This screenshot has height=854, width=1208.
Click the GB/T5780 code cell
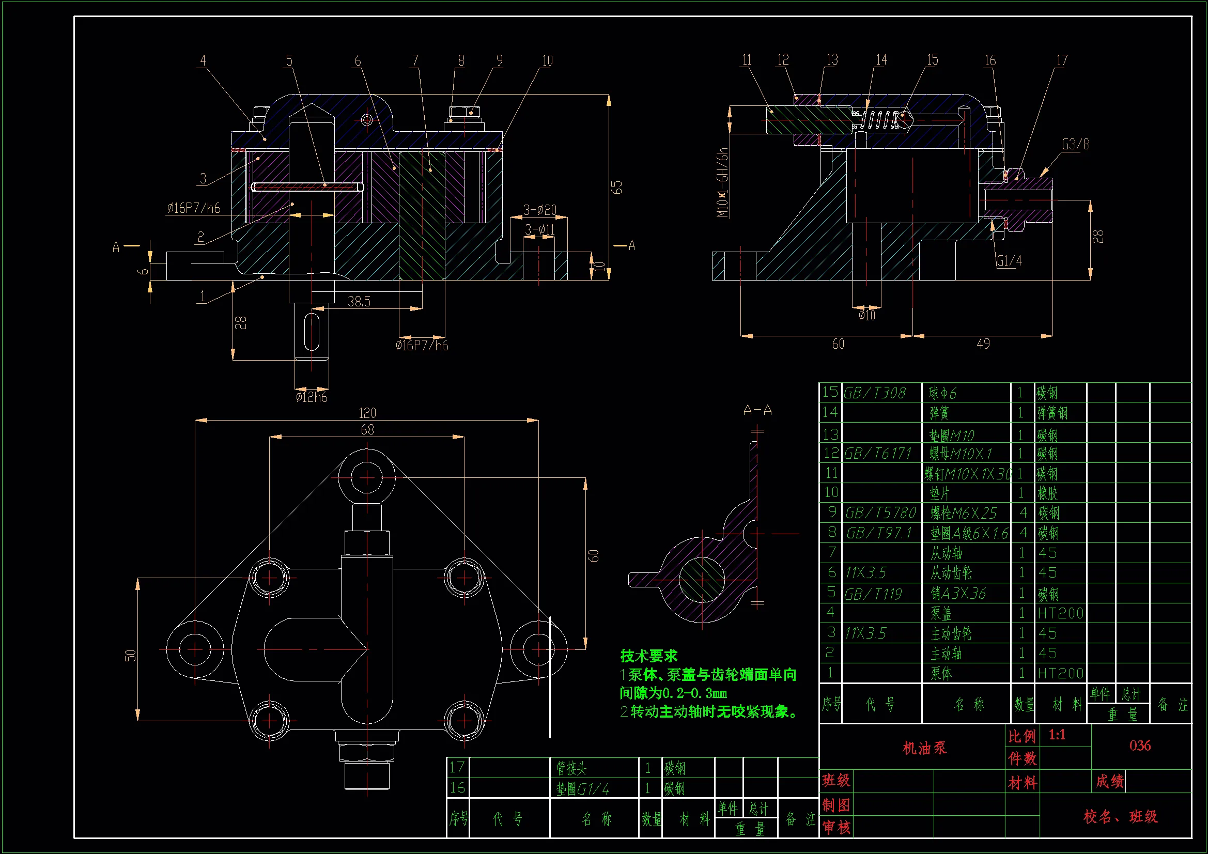[x=880, y=513]
